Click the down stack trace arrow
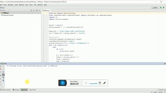This screenshot has height=93, width=166. [x=3, y=69]
